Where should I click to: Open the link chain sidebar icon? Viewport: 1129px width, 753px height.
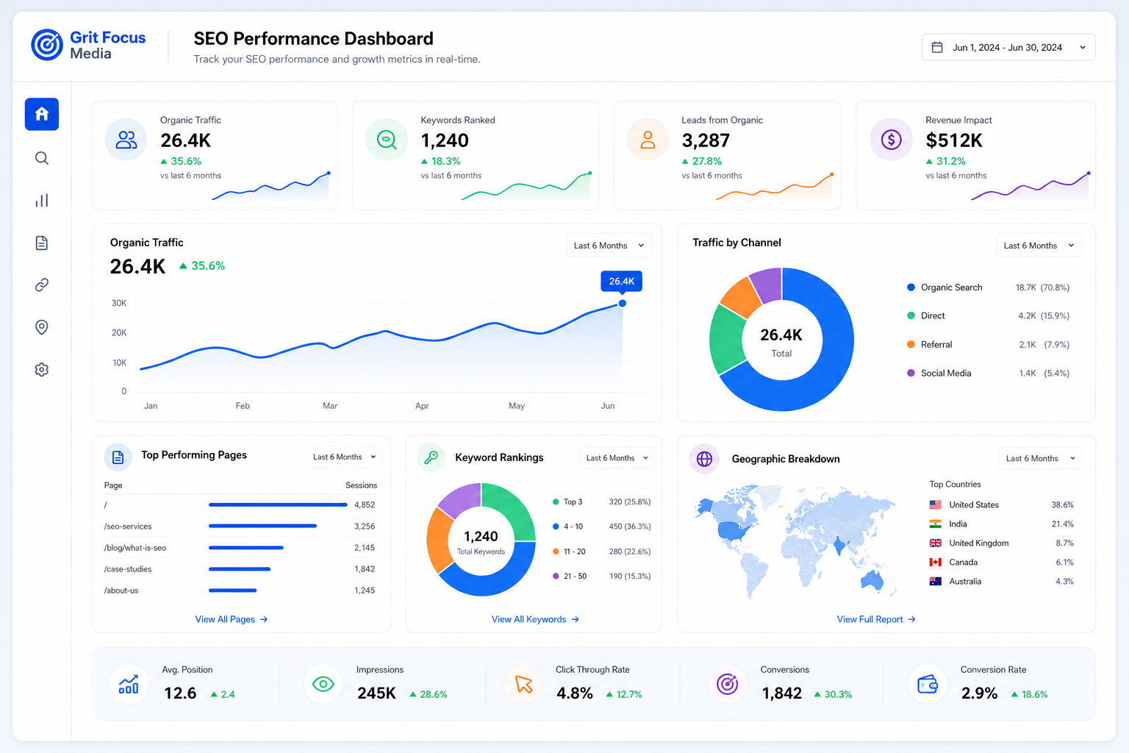(42, 285)
